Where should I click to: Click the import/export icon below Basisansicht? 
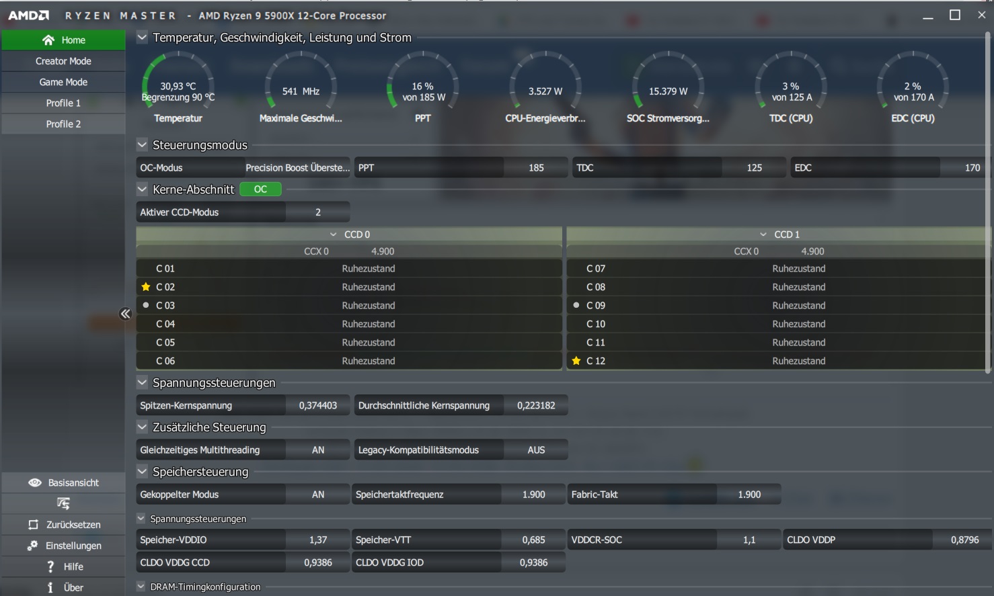click(63, 503)
